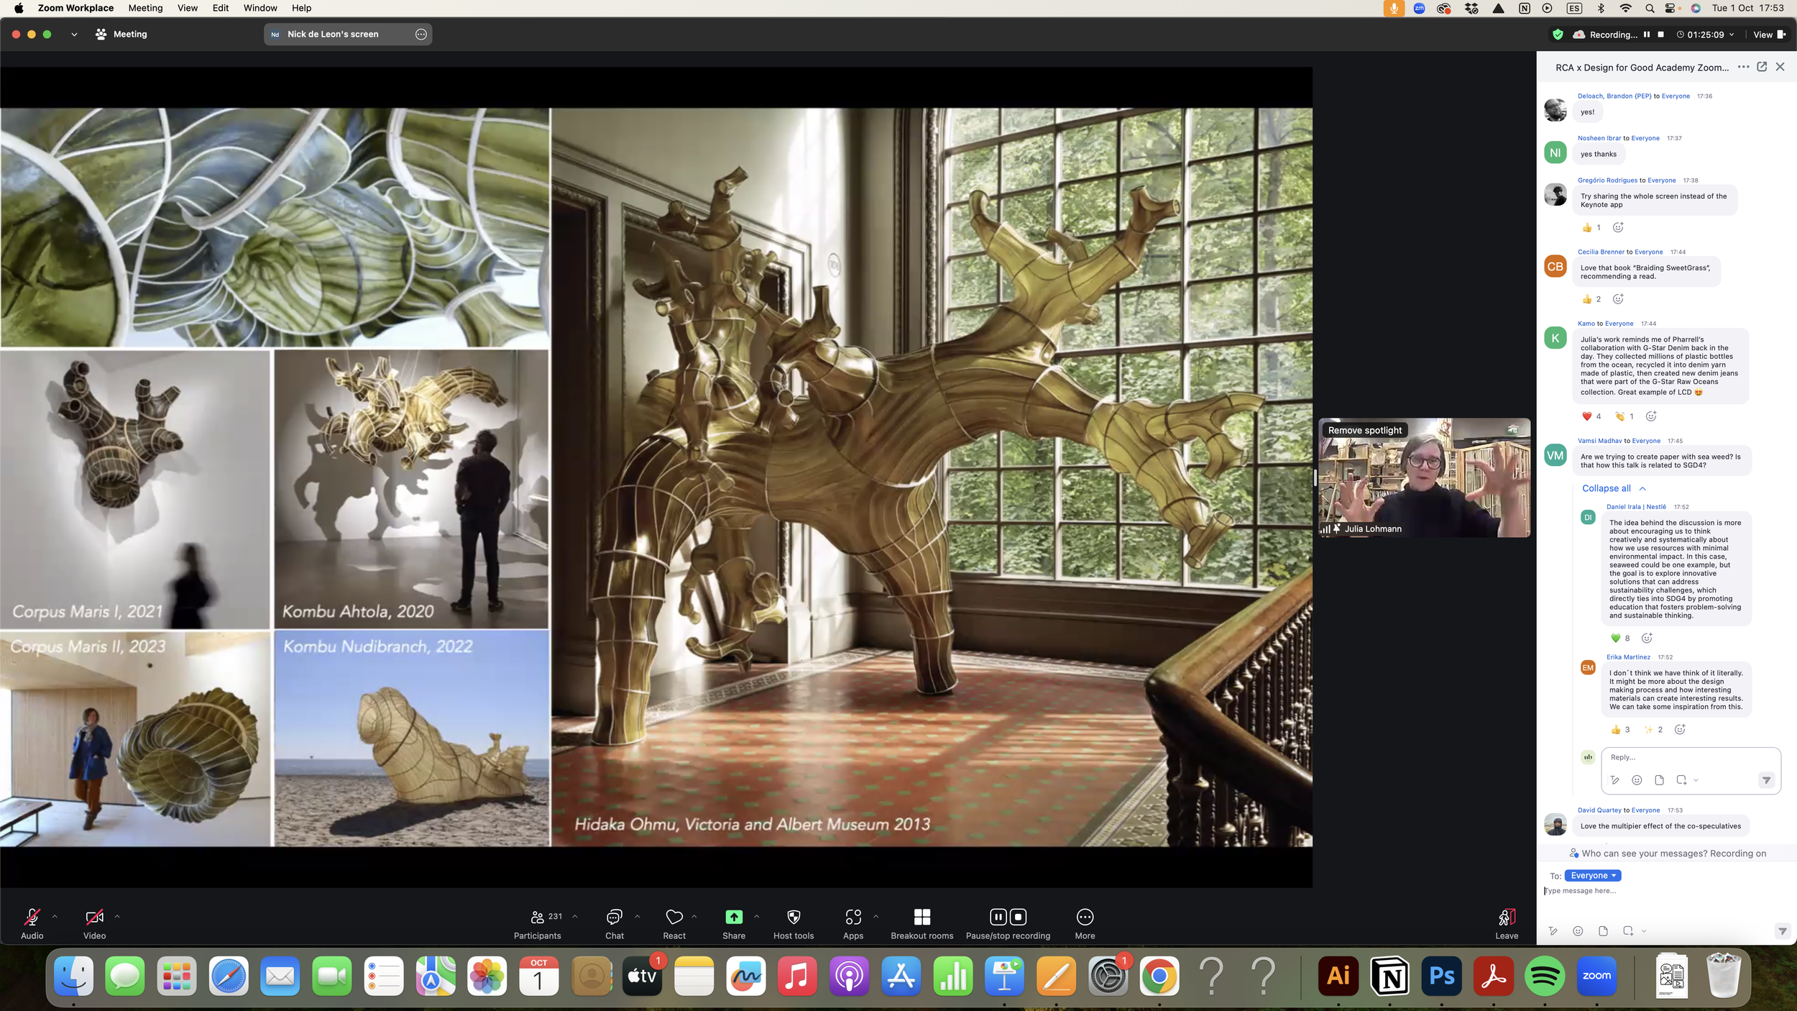This screenshot has width=1797, height=1011.
Task: Click the Type message here field
Action: [1666, 891]
